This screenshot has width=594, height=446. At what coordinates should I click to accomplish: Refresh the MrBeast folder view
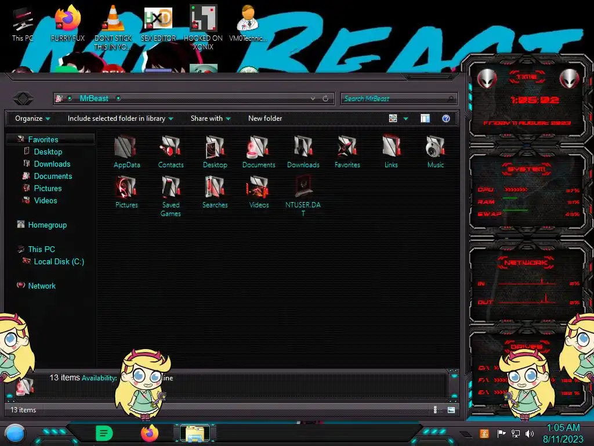point(325,99)
